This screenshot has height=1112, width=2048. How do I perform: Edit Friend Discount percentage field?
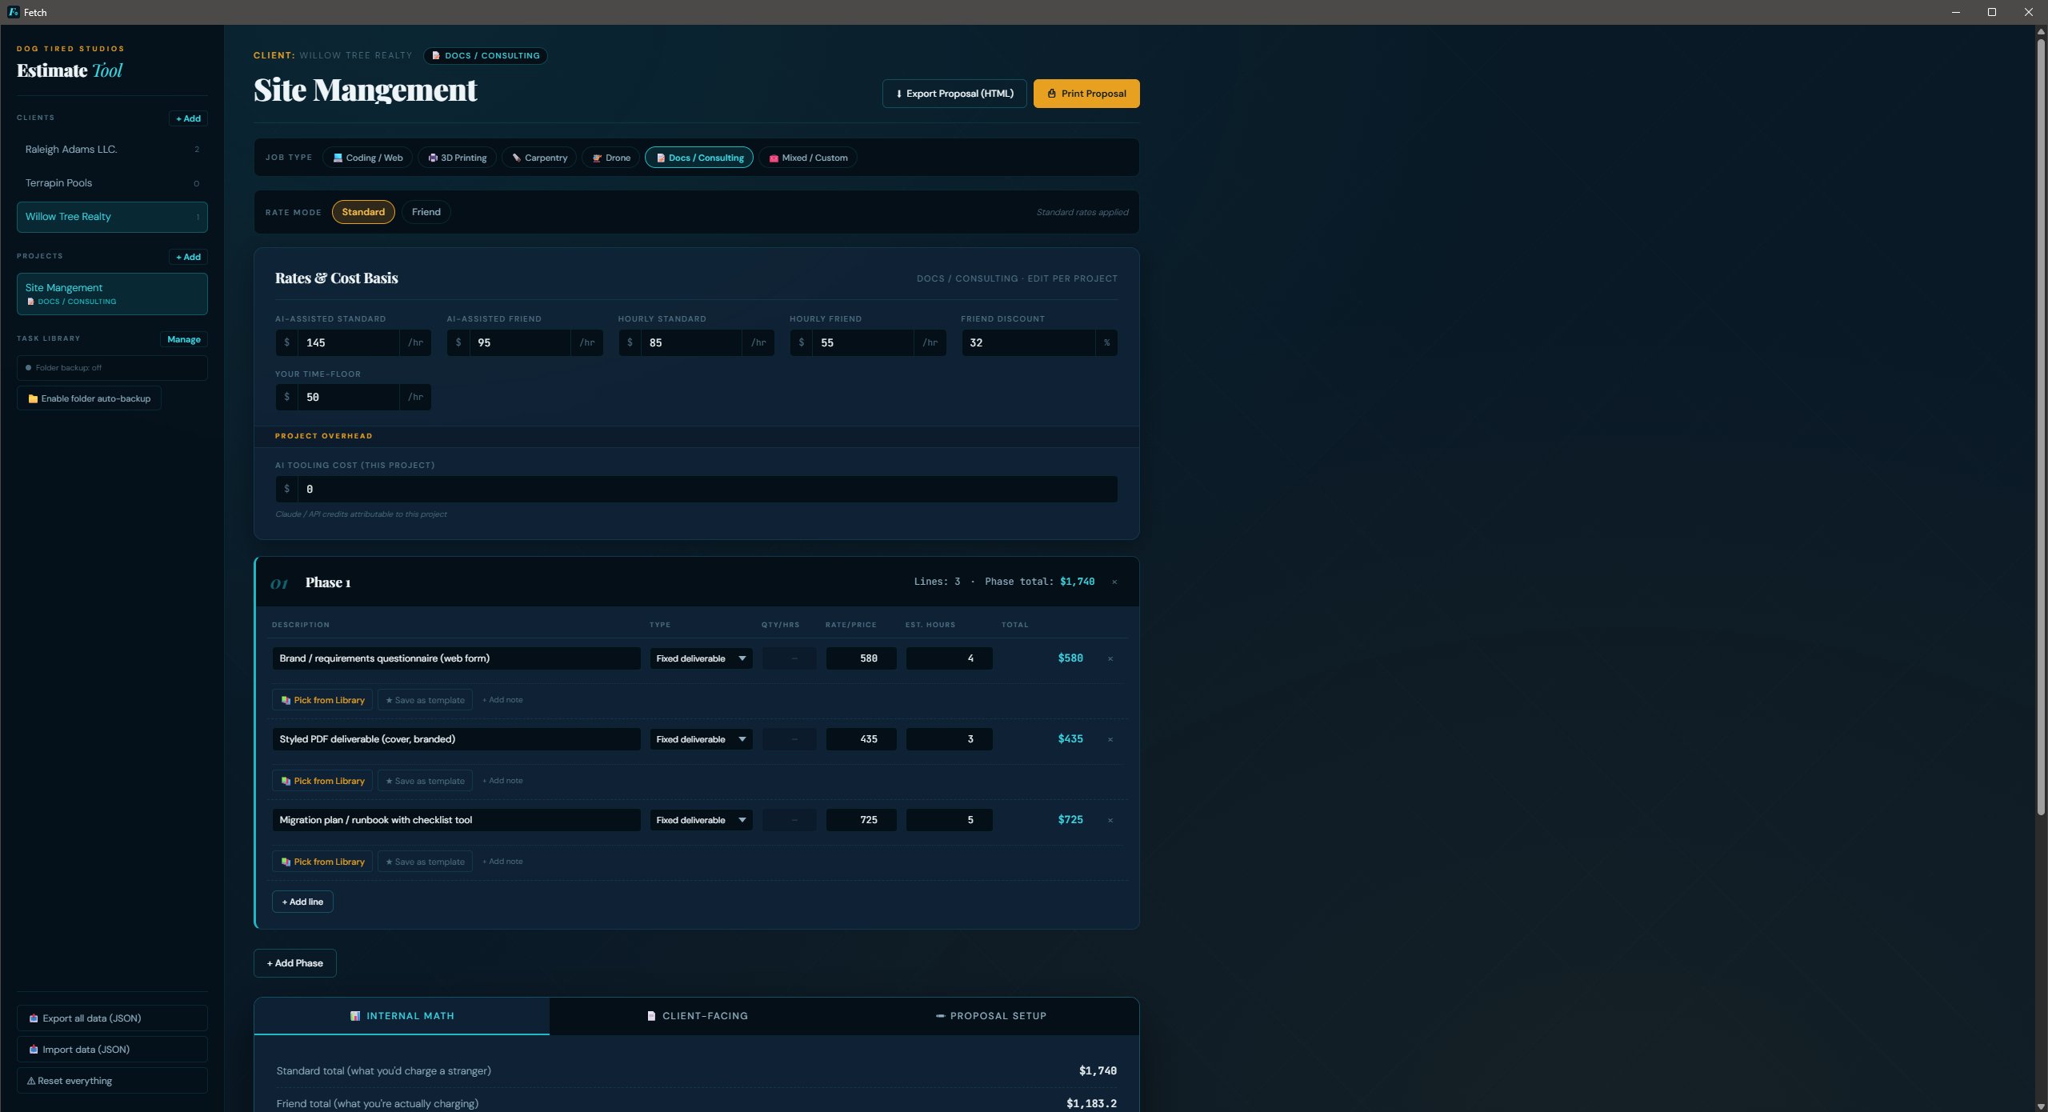click(1028, 342)
